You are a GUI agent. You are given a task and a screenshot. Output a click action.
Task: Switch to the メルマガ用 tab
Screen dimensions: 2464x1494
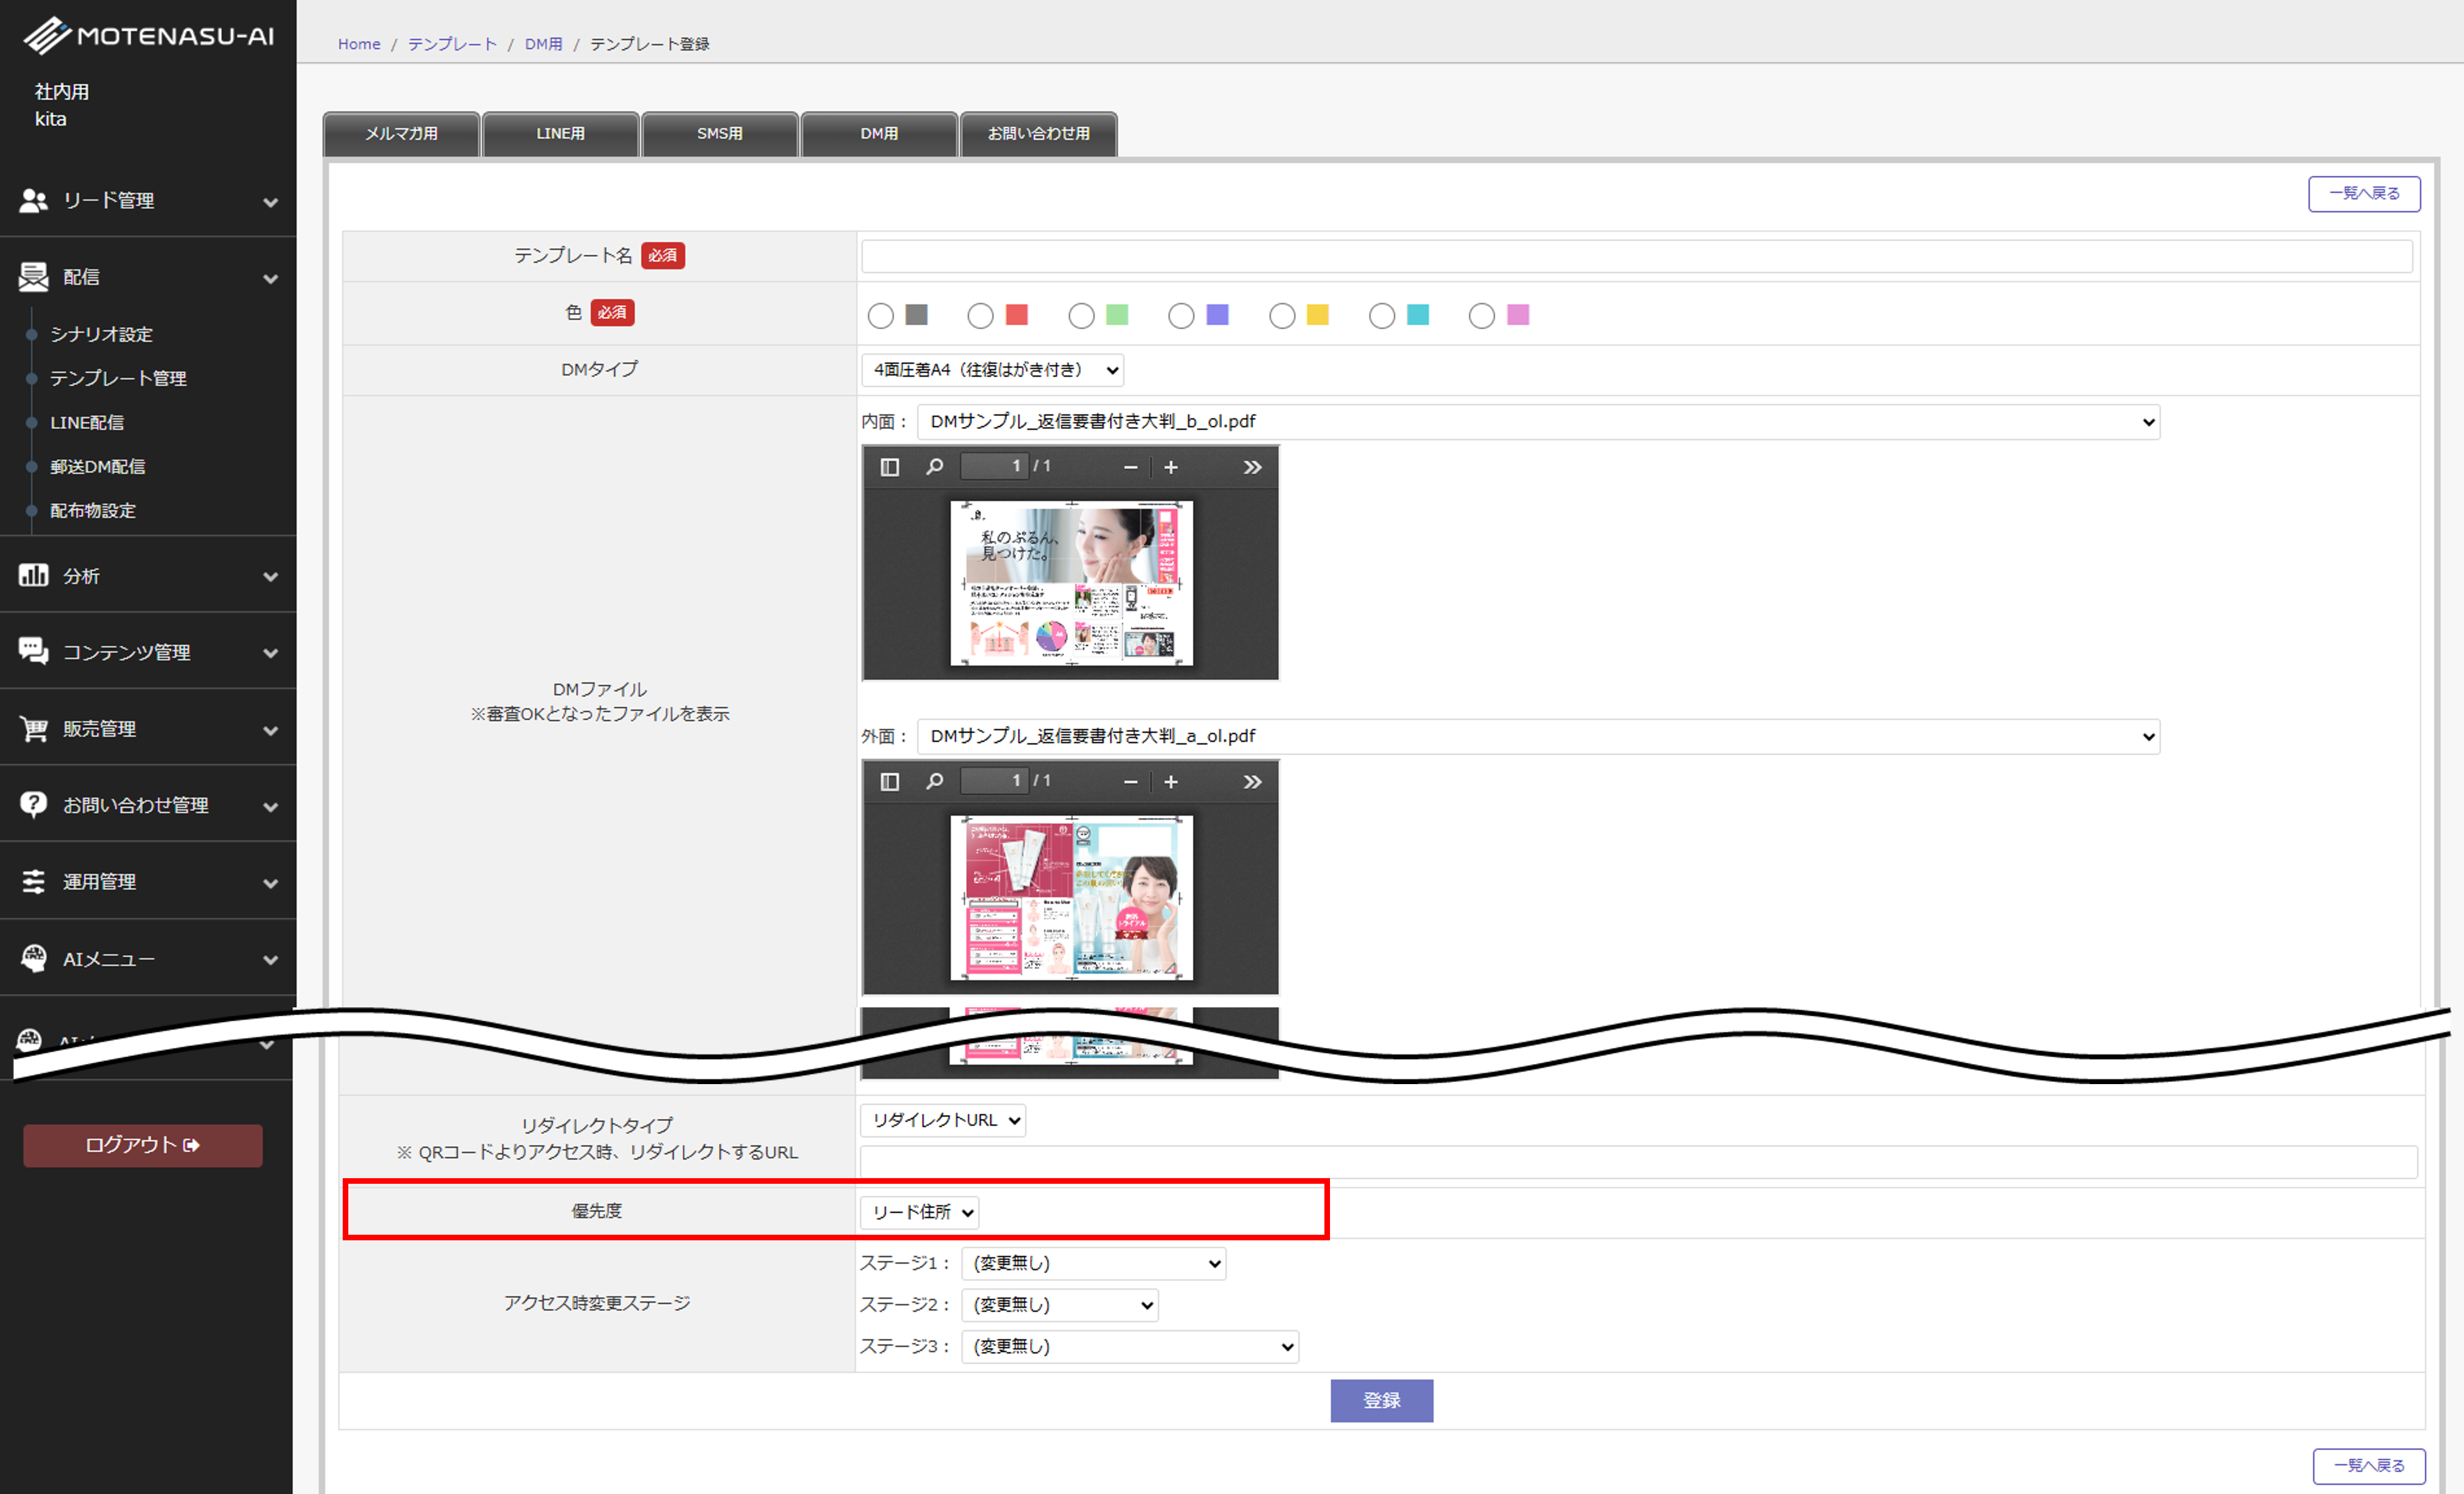401,134
